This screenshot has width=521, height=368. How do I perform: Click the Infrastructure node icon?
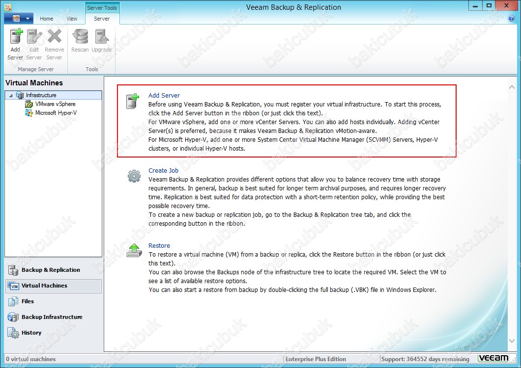(x=20, y=95)
